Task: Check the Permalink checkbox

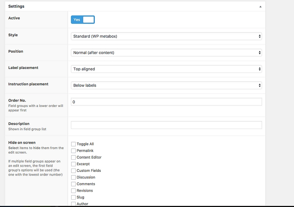Action: (73, 151)
